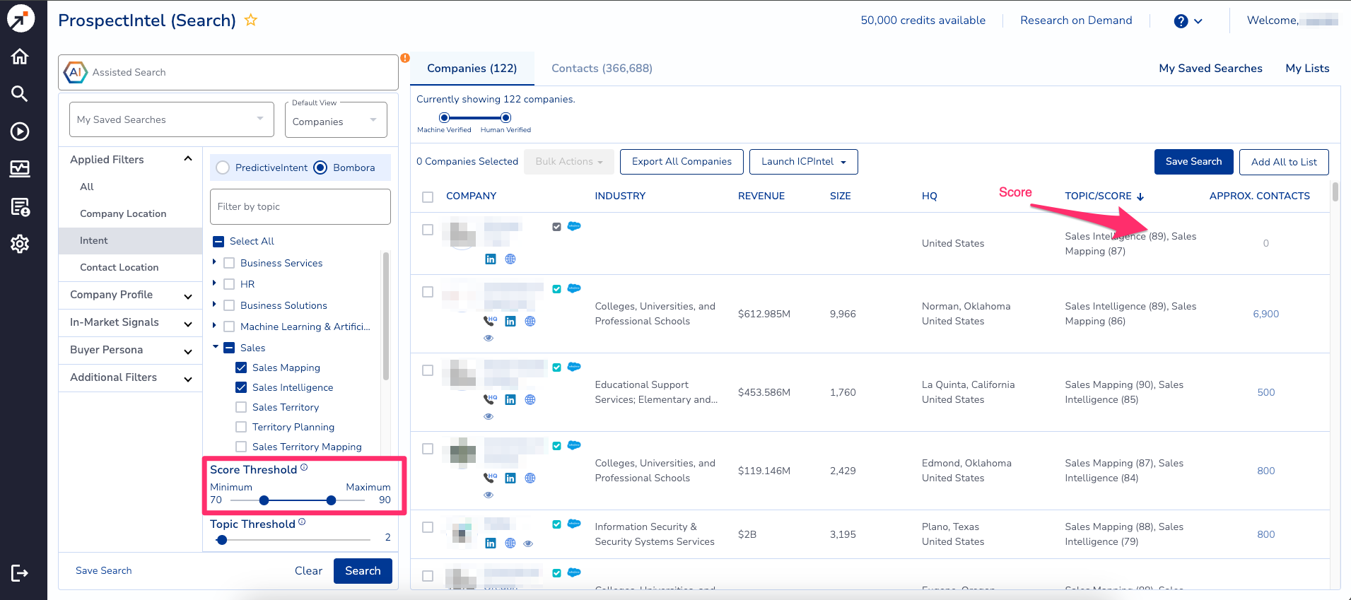Image resolution: width=1351 pixels, height=600 pixels.
Task: Click the 6,900 approx. contacts link
Action: coord(1265,314)
